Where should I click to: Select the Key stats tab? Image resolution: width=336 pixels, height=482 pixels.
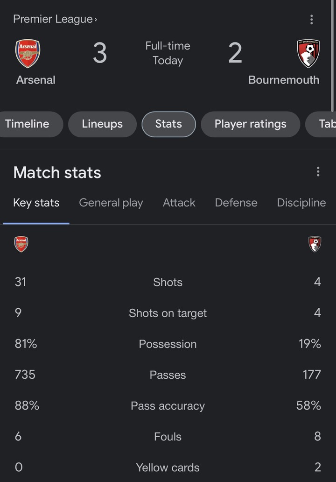[36, 203]
